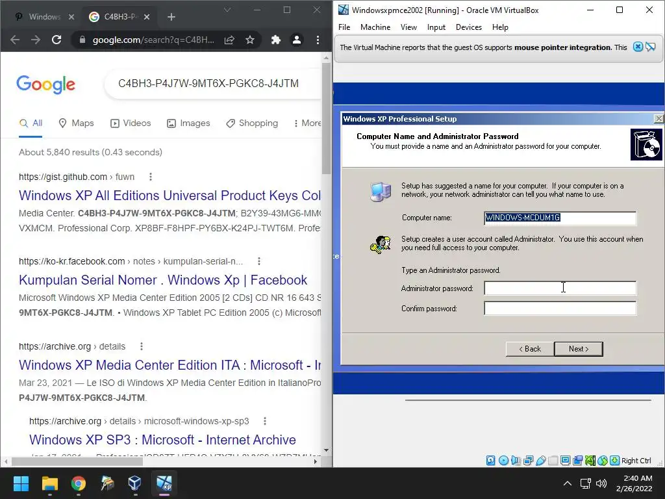Click the share page icon in address bar
Viewport: 665px width, 499px height.
click(x=229, y=40)
